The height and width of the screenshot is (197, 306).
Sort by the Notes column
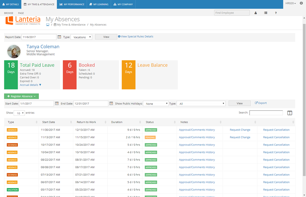(200, 122)
